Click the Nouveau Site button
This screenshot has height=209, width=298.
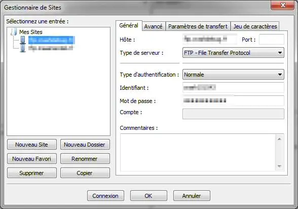coord(32,145)
